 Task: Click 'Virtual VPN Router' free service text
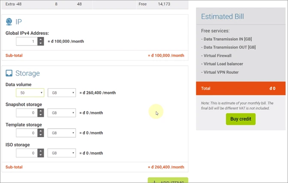(221, 72)
